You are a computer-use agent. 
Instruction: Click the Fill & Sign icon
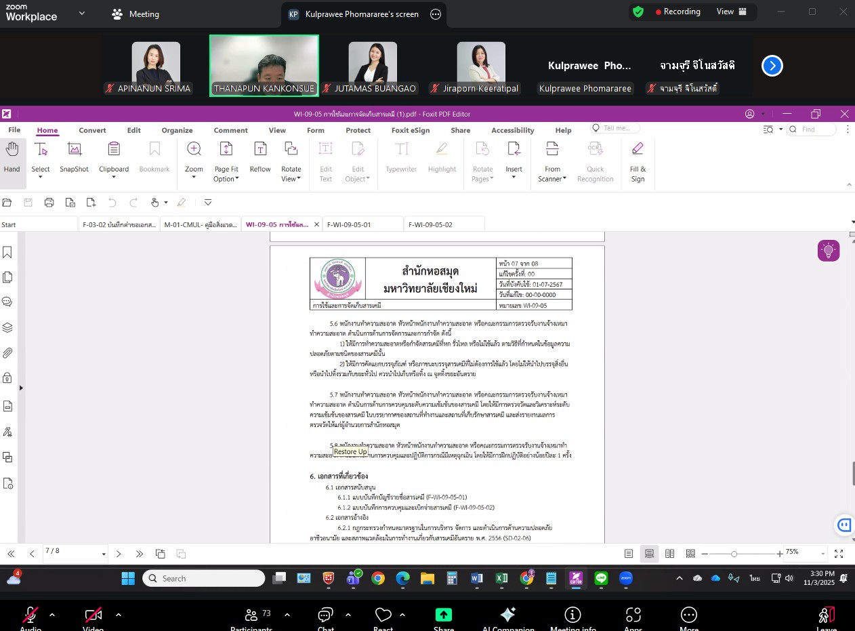[638, 157]
